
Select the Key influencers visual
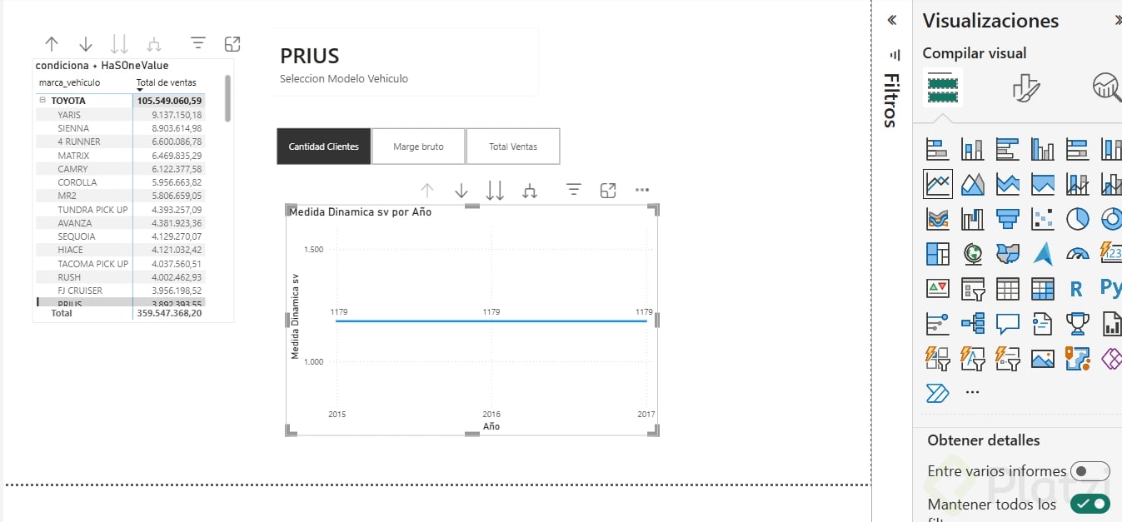click(938, 323)
